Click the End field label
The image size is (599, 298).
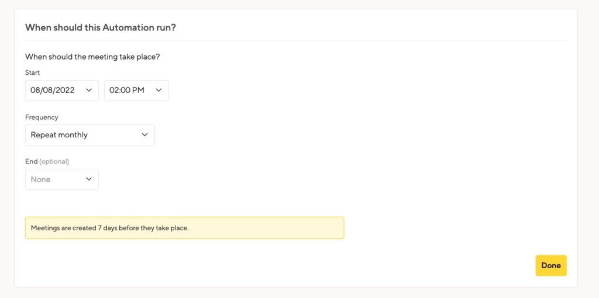32,161
